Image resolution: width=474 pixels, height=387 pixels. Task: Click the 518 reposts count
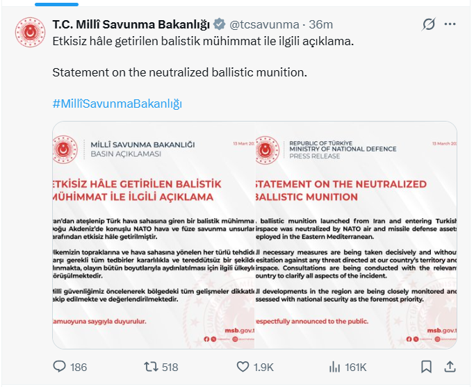pos(170,367)
